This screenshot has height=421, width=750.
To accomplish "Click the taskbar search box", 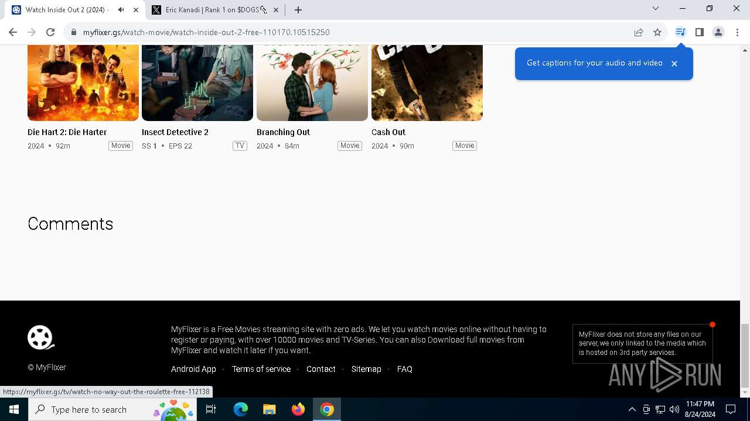I will tap(112, 409).
